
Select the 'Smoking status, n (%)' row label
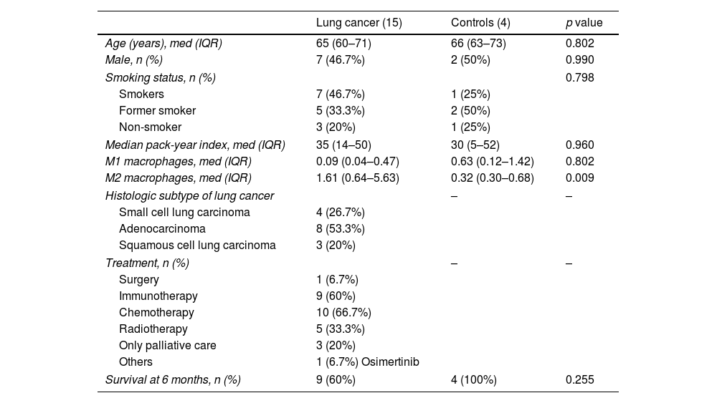point(160,77)
